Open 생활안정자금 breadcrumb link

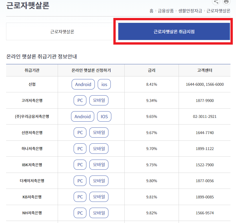[190, 11]
